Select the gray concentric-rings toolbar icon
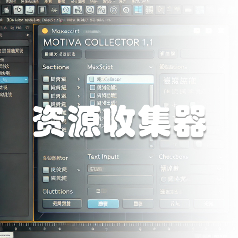Image resolution: width=238 pixels, height=238 pixels. [x=114, y=10]
